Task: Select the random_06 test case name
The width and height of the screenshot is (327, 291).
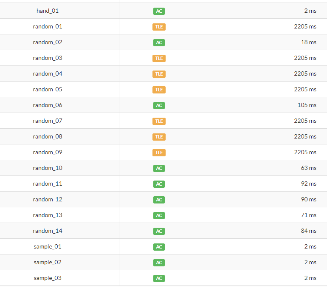Action: pos(48,105)
